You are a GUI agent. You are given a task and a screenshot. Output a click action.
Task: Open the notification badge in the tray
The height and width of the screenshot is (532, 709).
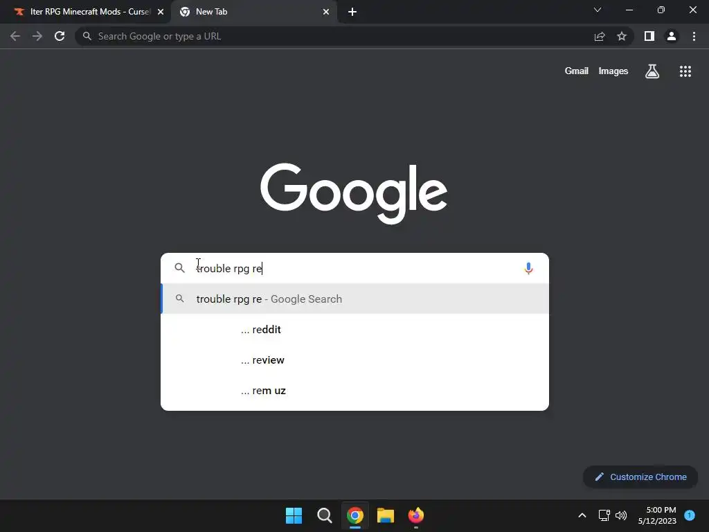(690, 515)
